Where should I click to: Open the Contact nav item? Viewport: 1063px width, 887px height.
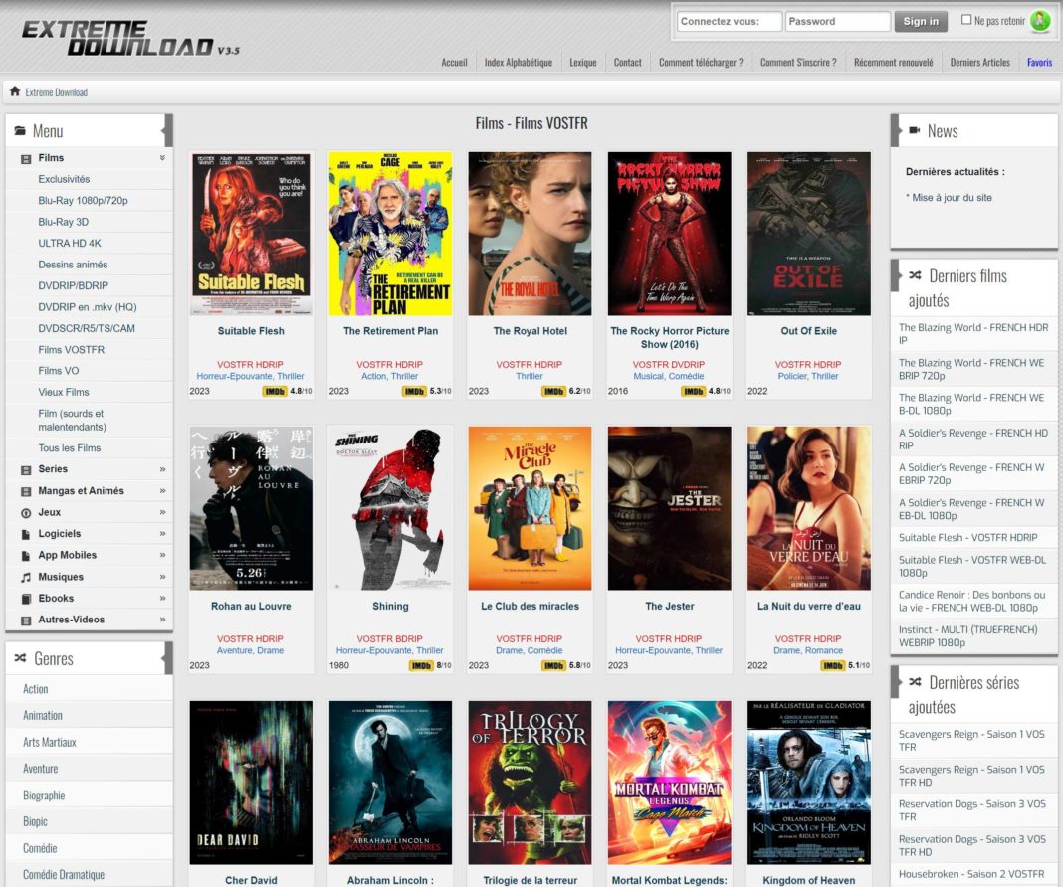pyautogui.click(x=628, y=63)
